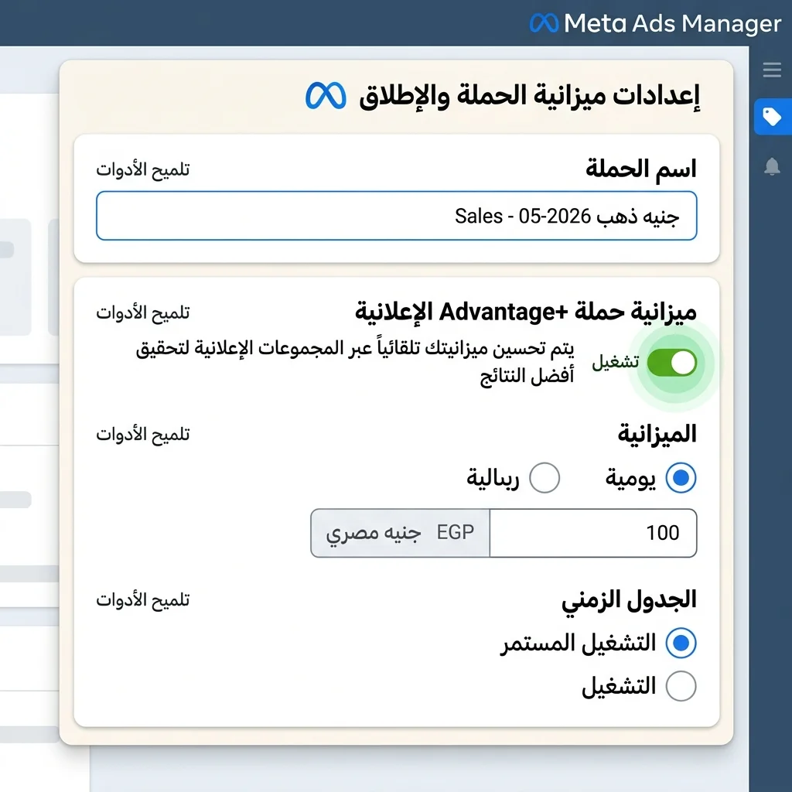Click the الميزانية section heading
Screen dimensions: 792x792
[657, 434]
